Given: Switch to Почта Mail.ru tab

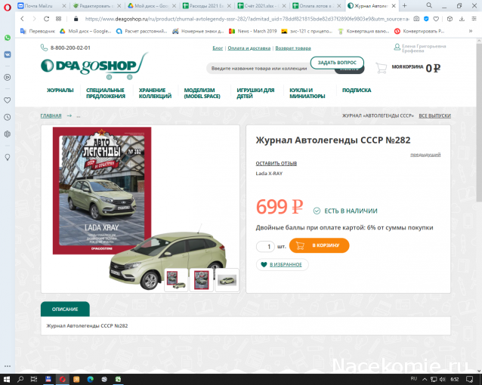Looking at the screenshot, I should pos(42,5).
